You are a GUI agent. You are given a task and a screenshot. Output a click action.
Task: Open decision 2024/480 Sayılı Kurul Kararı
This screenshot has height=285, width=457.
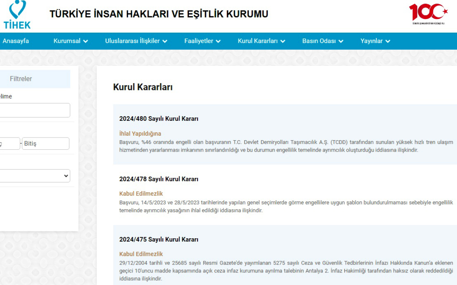pyautogui.click(x=159, y=119)
